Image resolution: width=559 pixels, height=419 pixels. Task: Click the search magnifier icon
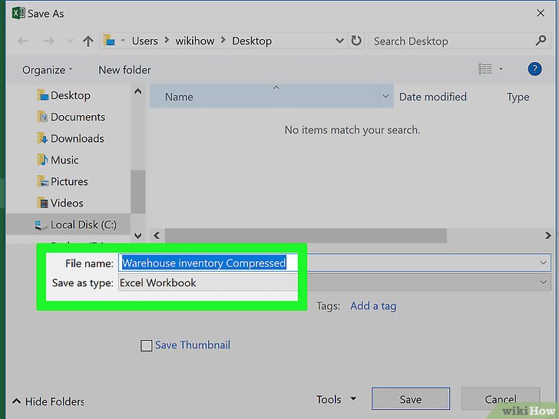(541, 41)
